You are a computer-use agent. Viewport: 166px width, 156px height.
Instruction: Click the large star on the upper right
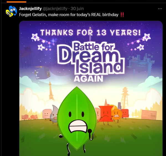point(147,37)
